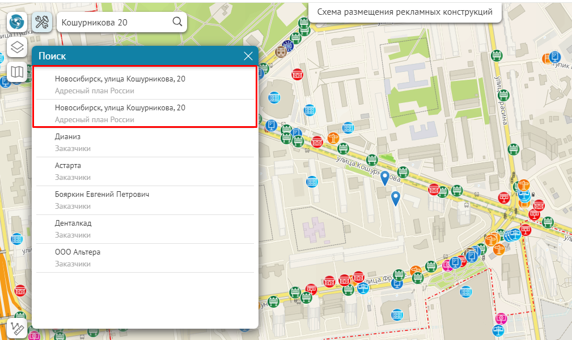
Task: Close the Поиск results panel
Action: coord(248,56)
